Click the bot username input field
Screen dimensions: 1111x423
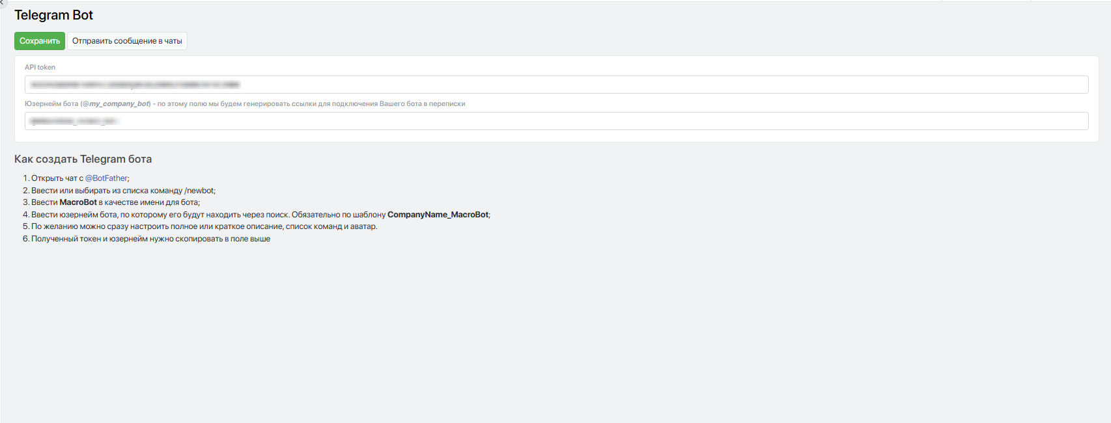556,121
